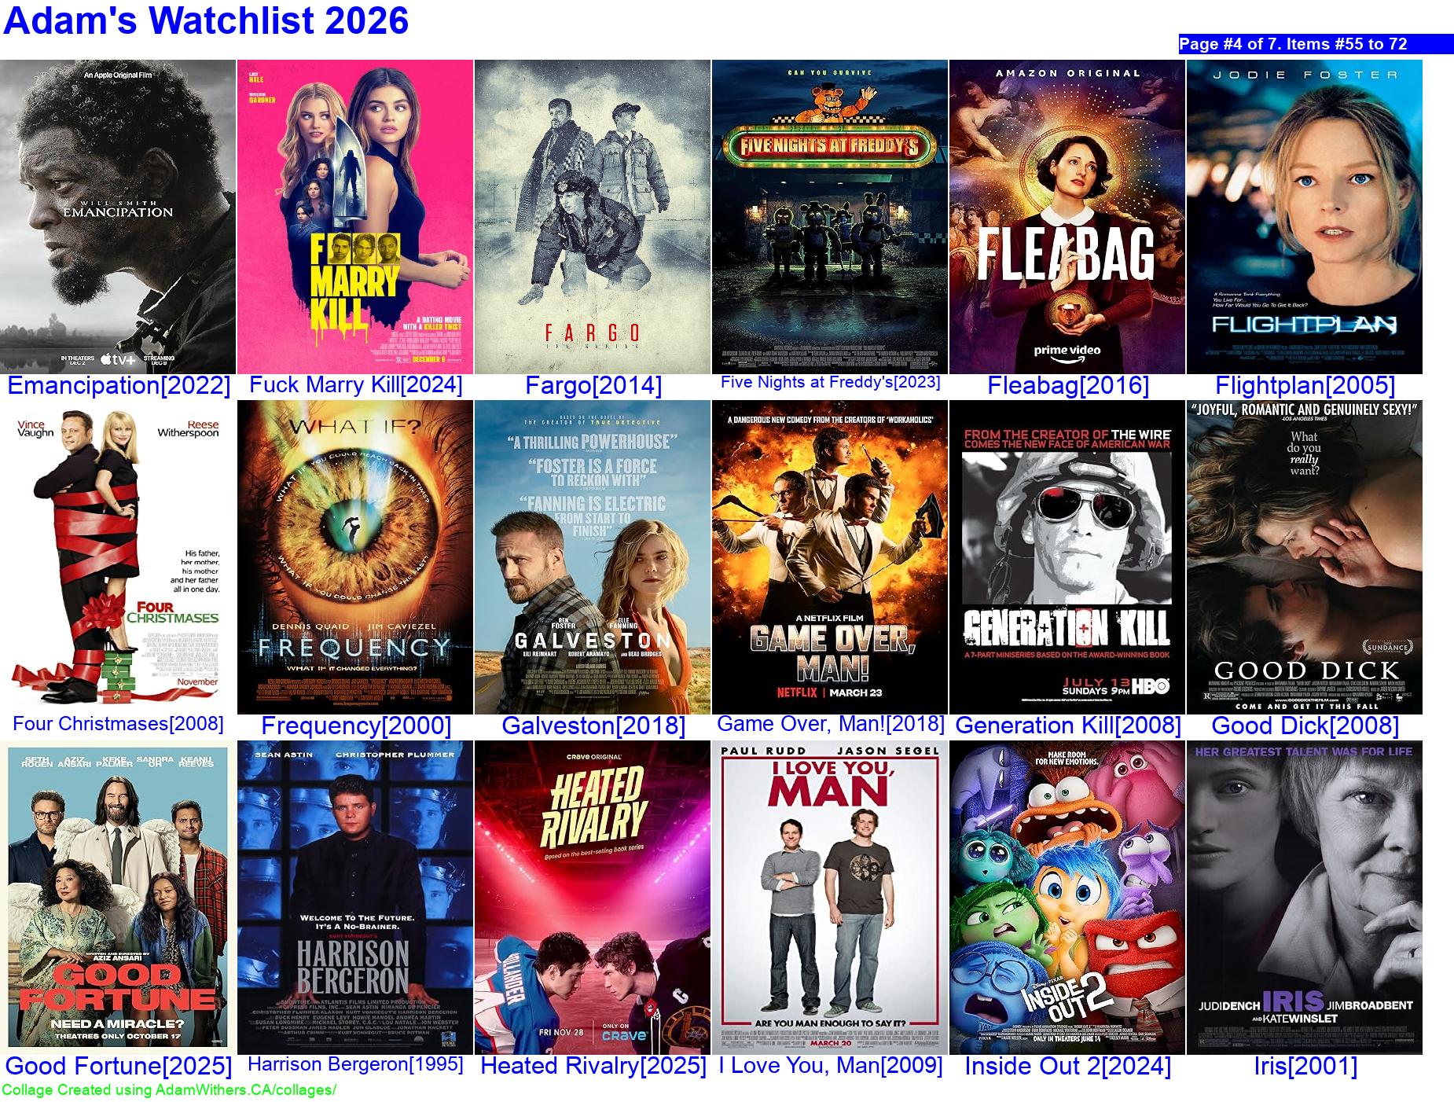This screenshot has height=1102, width=1454.
Task: Open the Galveston[2018] caption link
Action: 593,725
